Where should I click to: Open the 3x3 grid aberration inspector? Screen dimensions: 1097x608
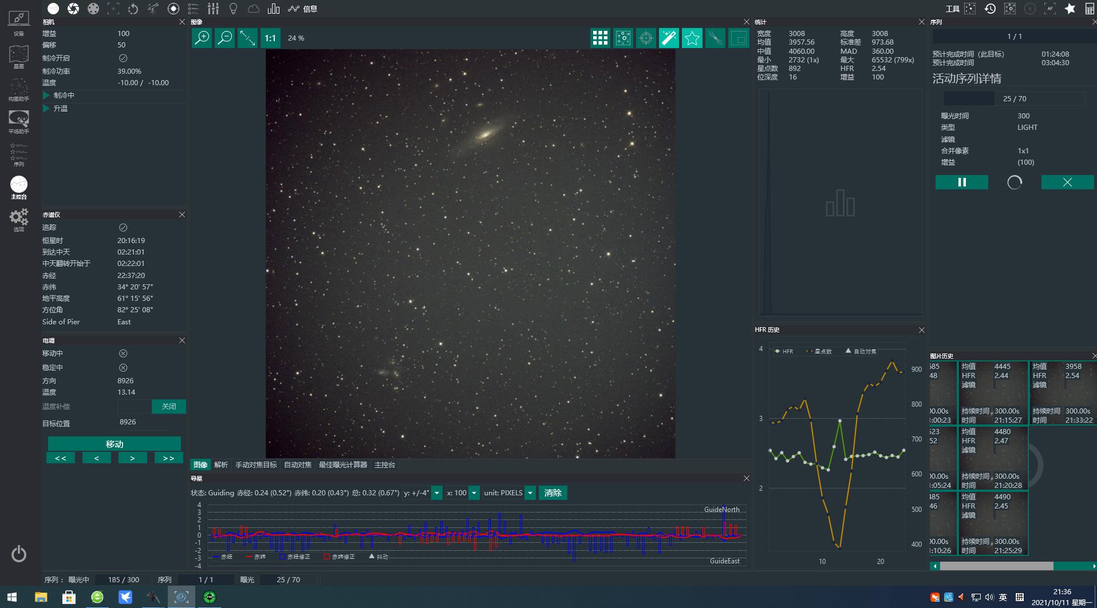point(600,38)
